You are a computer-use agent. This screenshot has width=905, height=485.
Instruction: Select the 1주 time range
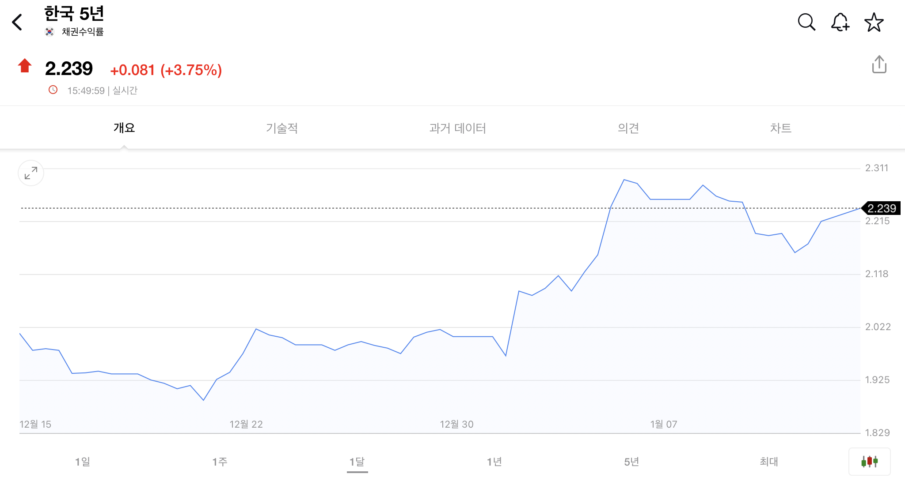coord(220,462)
